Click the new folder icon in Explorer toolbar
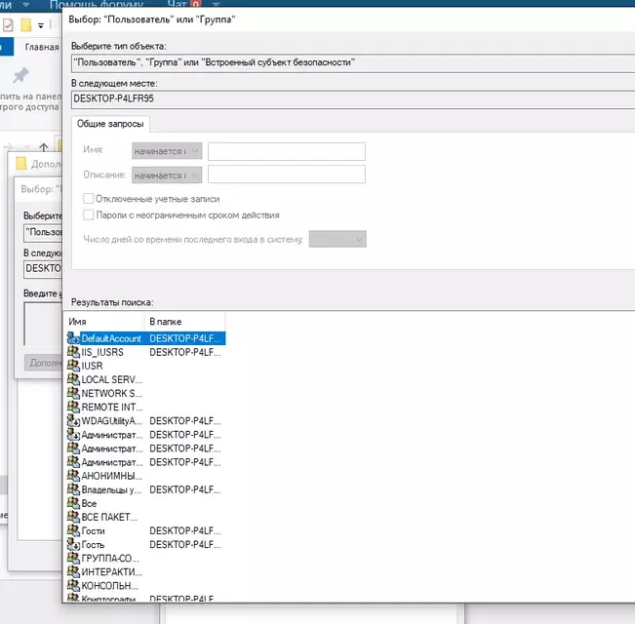This screenshot has width=635, height=624. (x=26, y=25)
